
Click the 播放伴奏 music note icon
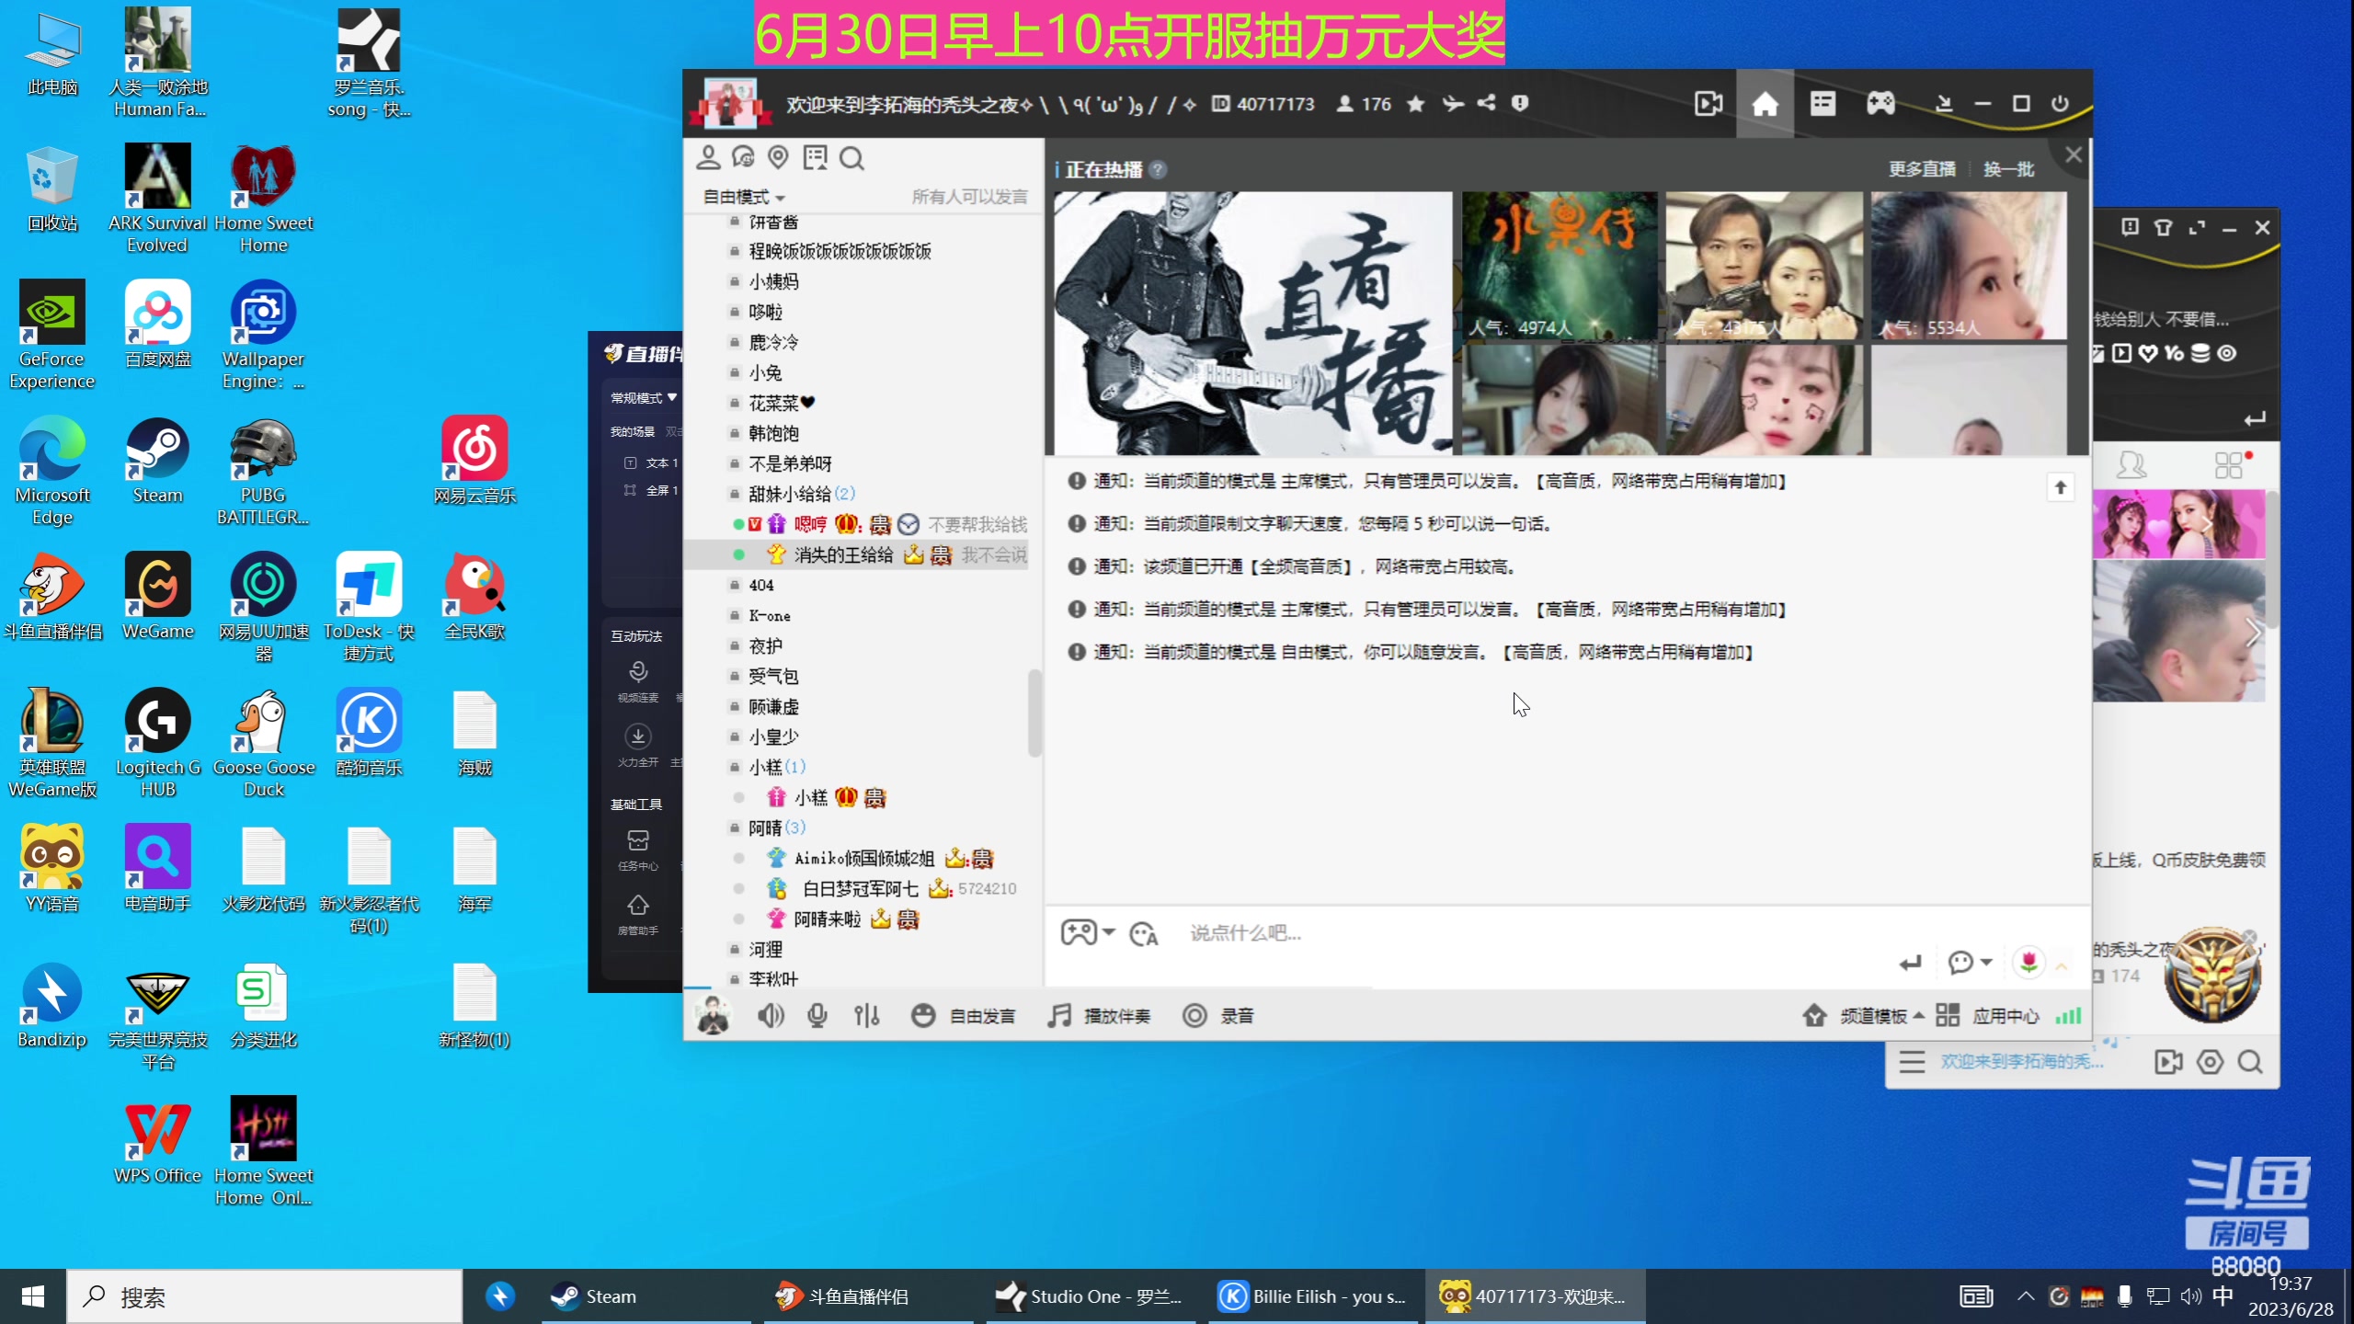[x=1058, y=1015]
